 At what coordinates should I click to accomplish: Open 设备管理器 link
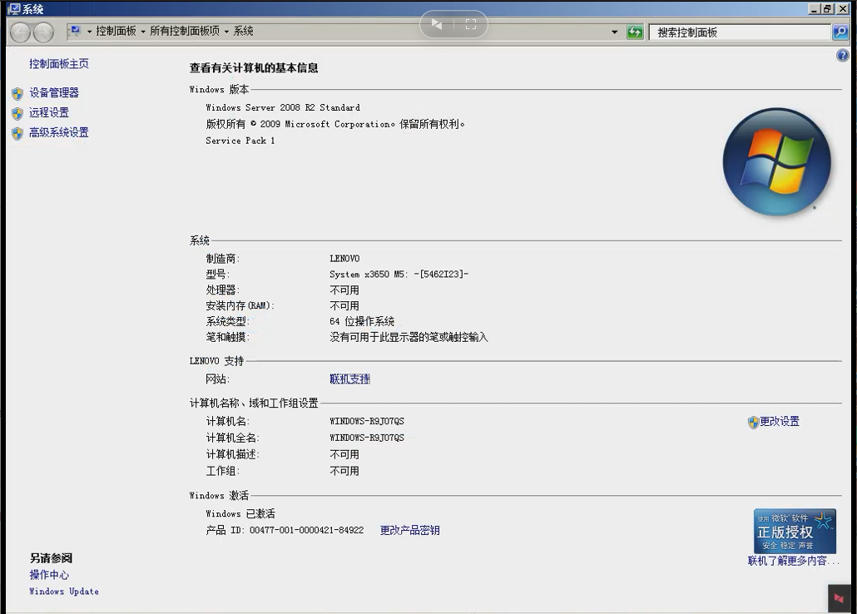point(54,93)
